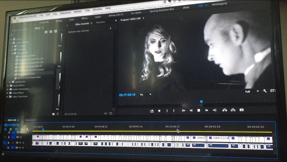The height and width of the screenshot is (162, 287).
Task: Click the Lift button in the Program monitor
Action: 225,110
